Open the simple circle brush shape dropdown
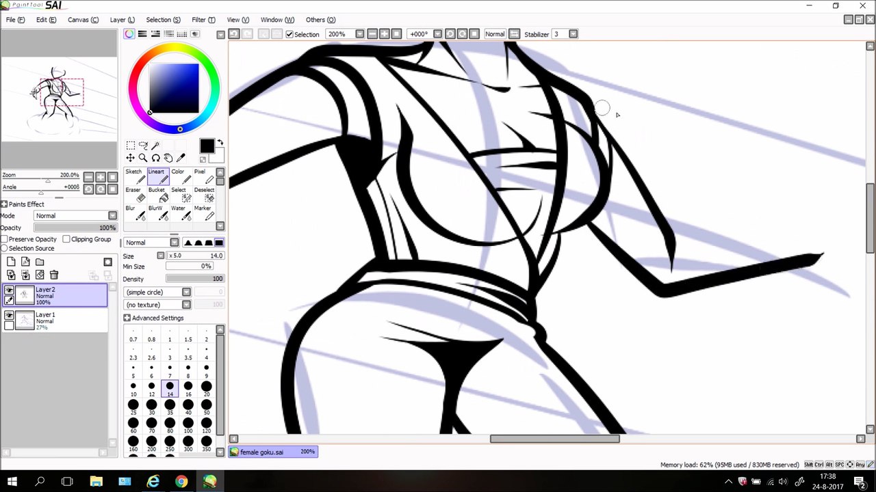Image resolution: width=876 pixels, height=492 pixels. (186, 292)
